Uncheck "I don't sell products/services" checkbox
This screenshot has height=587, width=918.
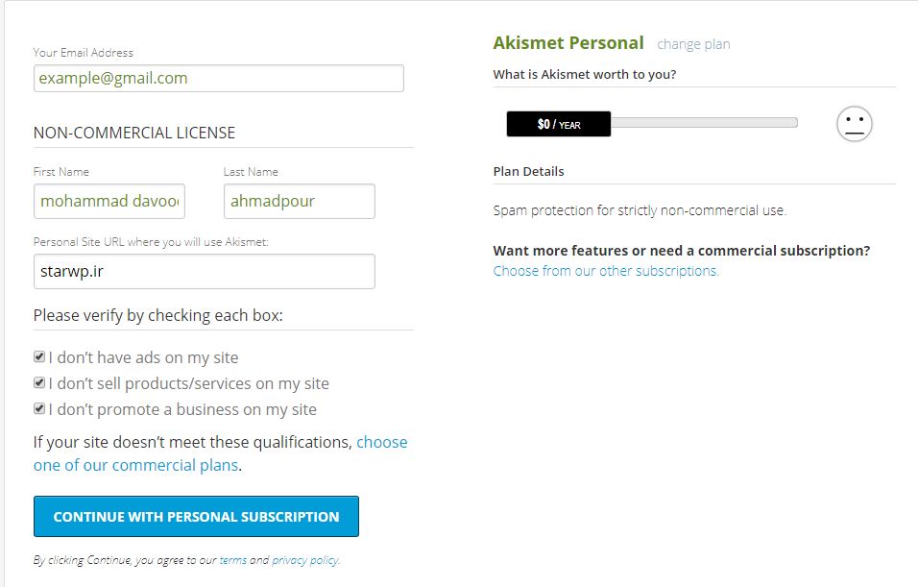coord(39,383)
